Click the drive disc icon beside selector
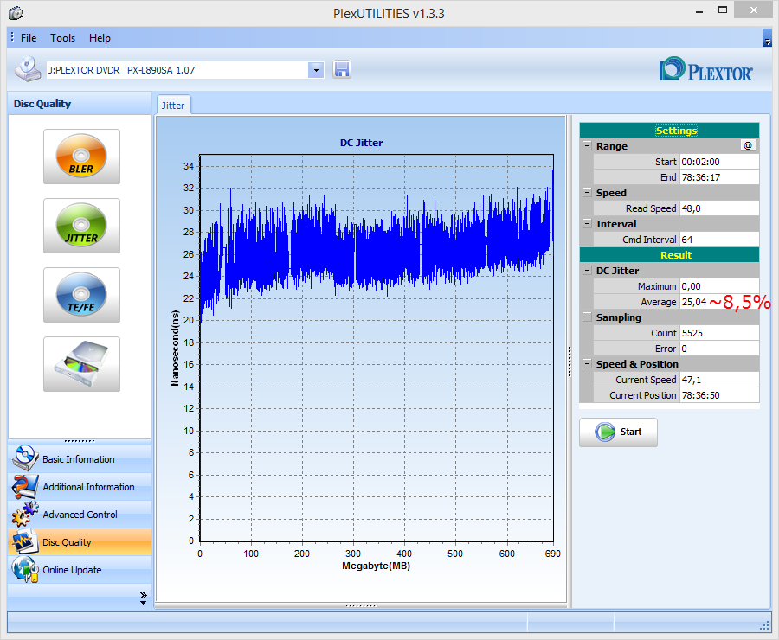This screenshot has width=779, height=640. point(28,69)
